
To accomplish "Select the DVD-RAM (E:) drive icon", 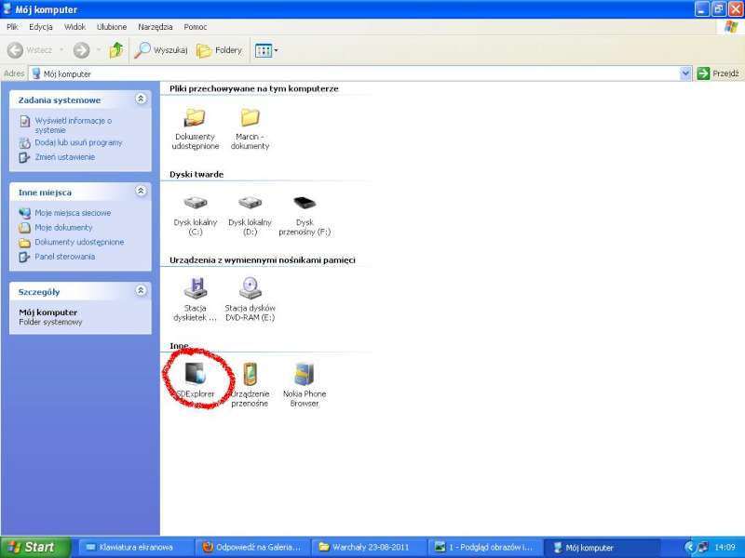I will click(x=250, y=287).
